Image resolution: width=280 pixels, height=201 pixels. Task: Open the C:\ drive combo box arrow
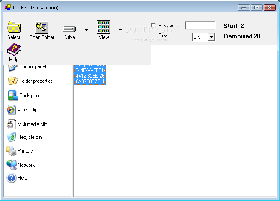(211, 37)
